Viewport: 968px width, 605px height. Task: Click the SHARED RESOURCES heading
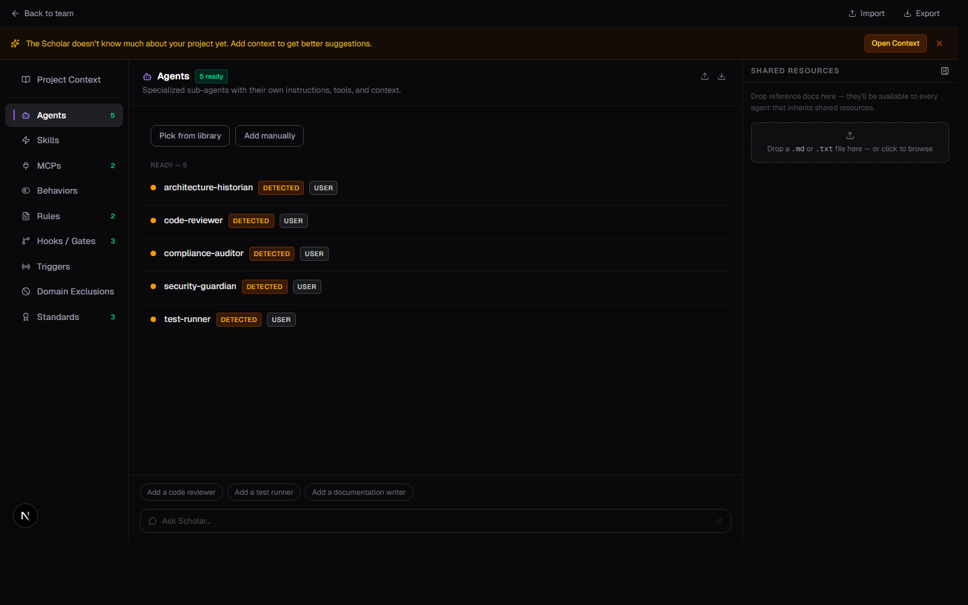click(x=795, y=71)
